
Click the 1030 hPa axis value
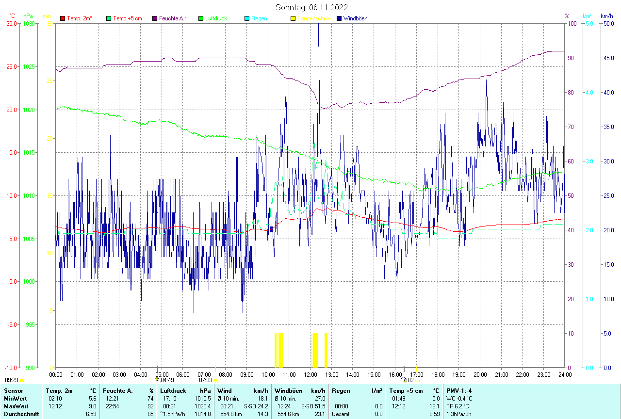[x=29, y=23]
